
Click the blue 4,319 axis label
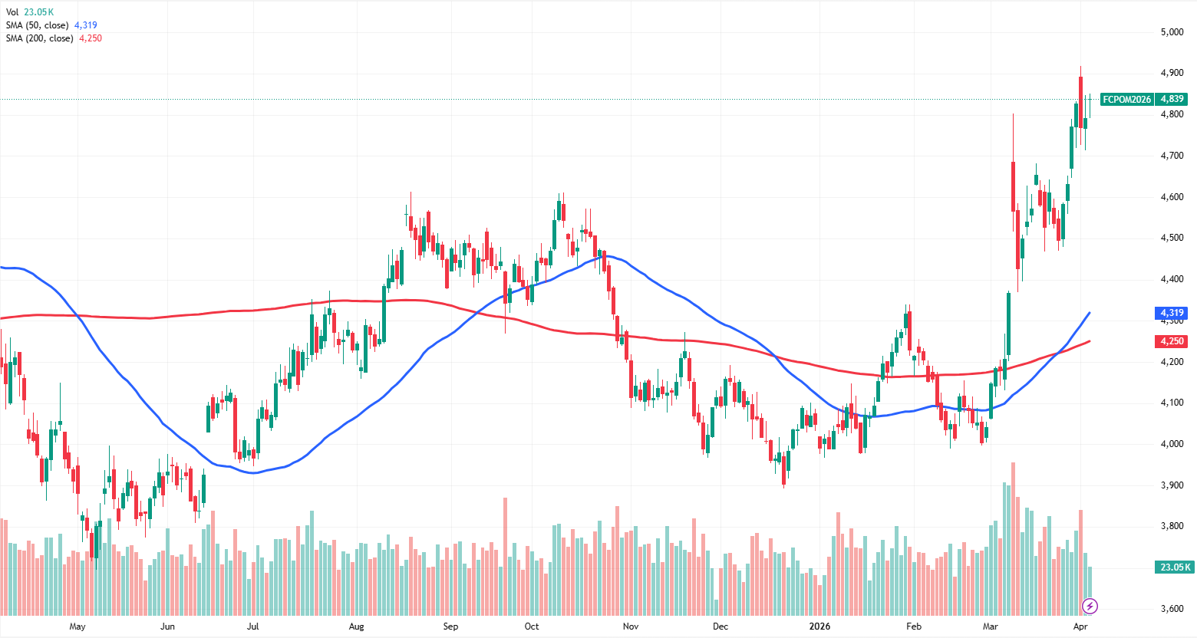[1172, 313]
